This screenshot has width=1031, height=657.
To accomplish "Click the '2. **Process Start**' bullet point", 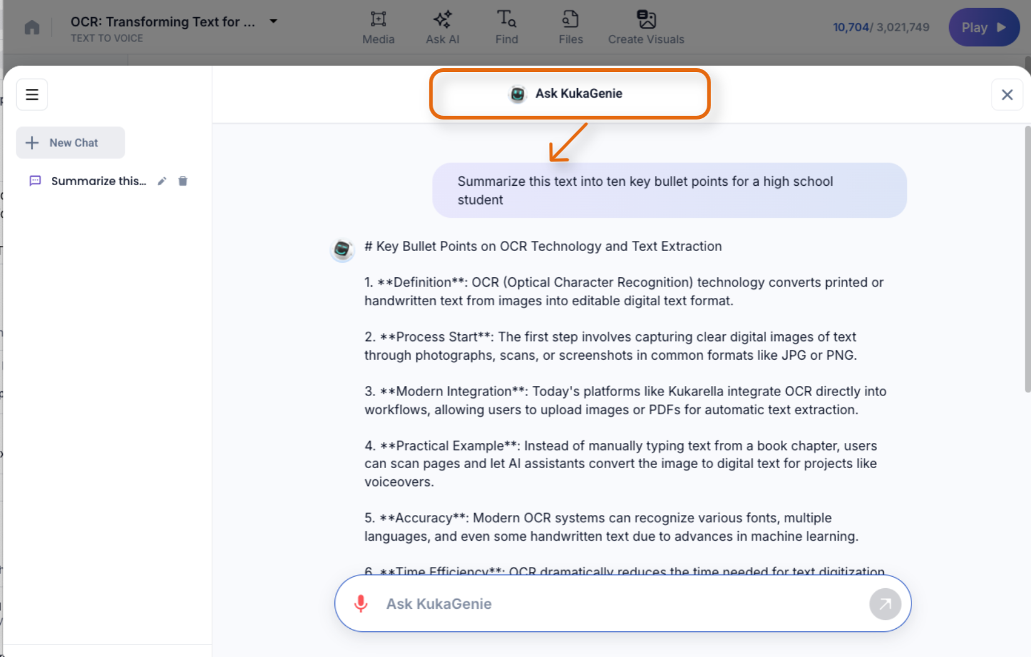I will [x=610, y=346].
